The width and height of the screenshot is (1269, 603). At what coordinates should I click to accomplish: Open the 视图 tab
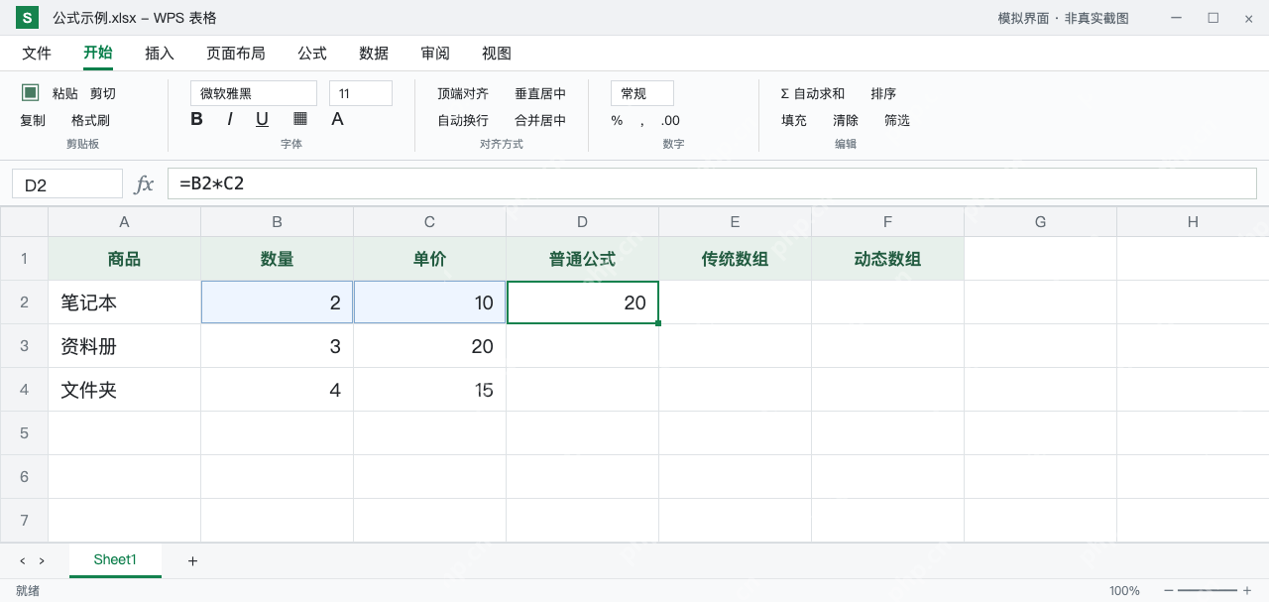pos(497,54)
